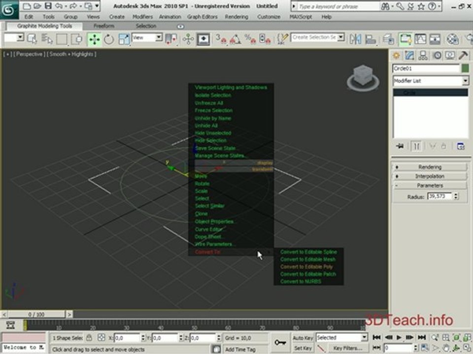The height and width of the screenshot is (354, 473).
Task: Toggle Show End Result in modifier stack
Action: click(417, 147)
